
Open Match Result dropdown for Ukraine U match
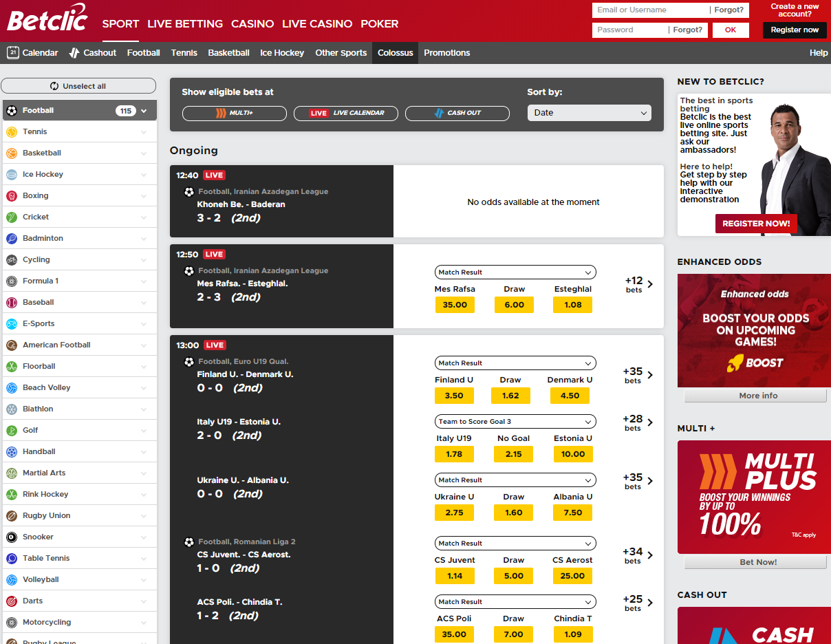(x=515, y=480)
